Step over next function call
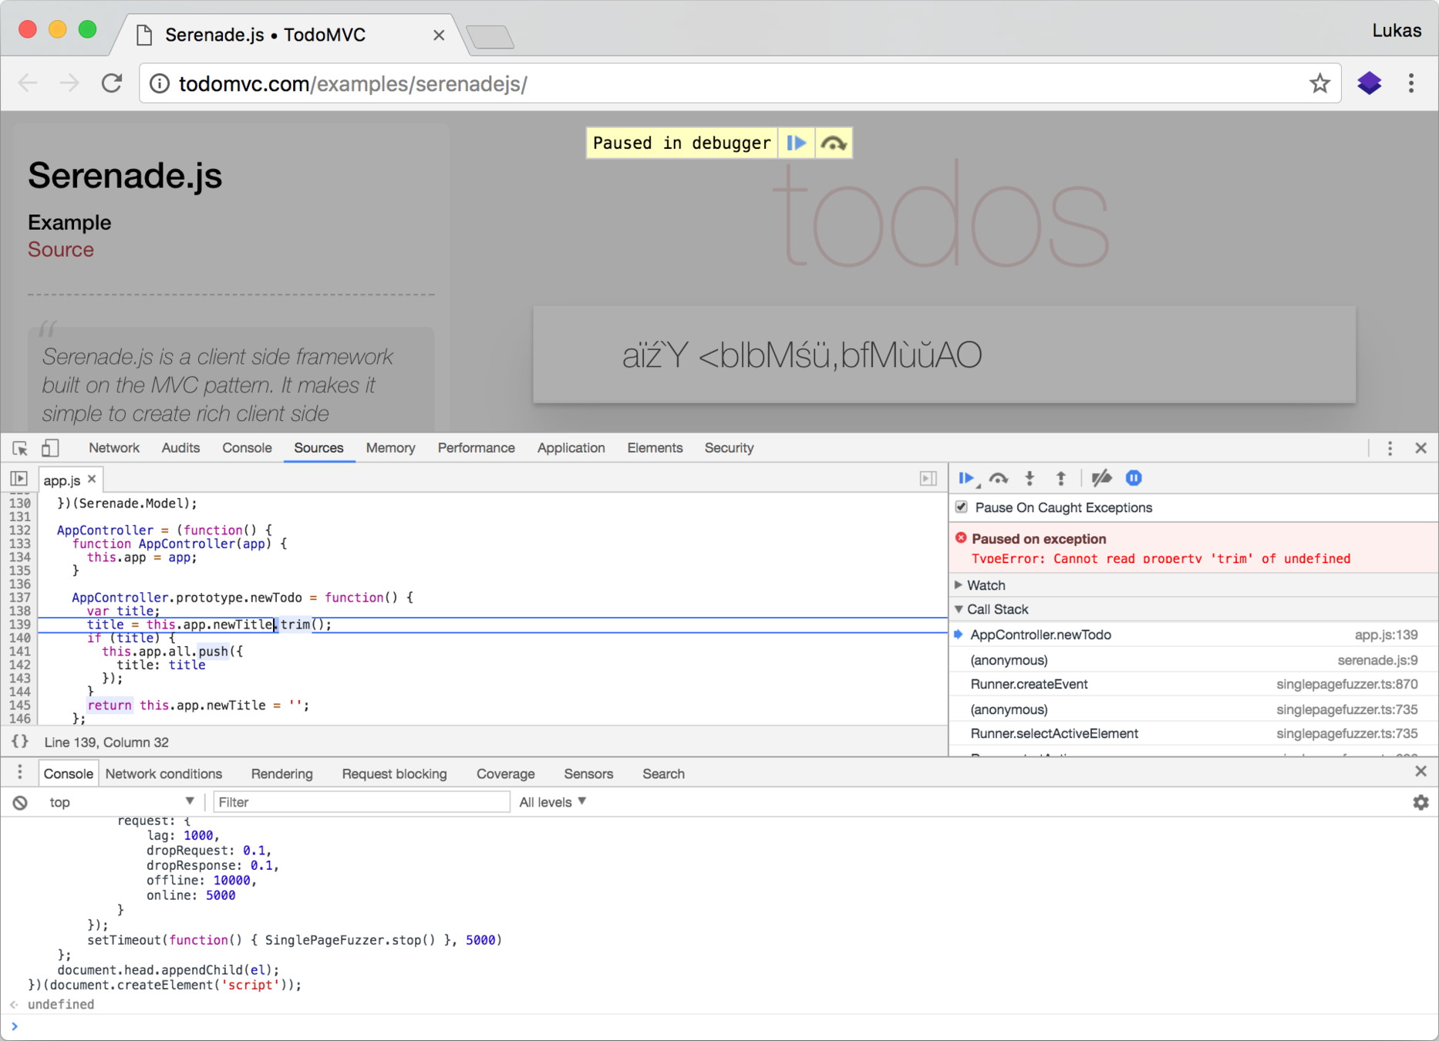This screenshot has height=1041, width=1439. (x=999, y=478)
